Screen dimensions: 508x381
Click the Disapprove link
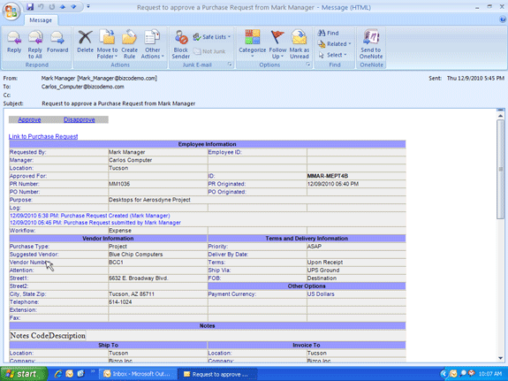click(x=79, y=119)
